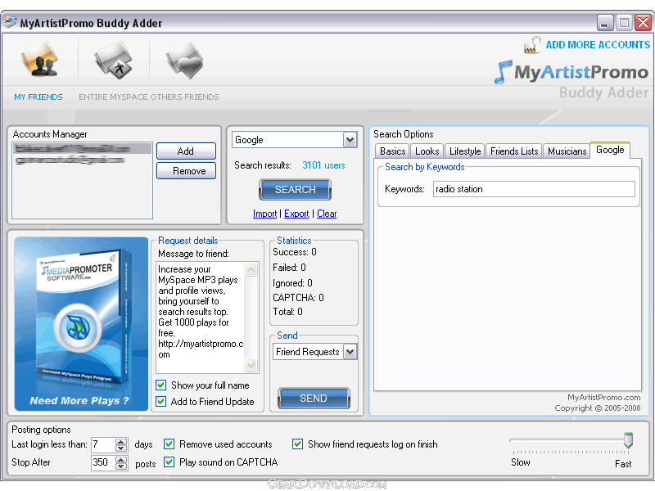Open the MY FRIENDS label

(x=38, y=97)
